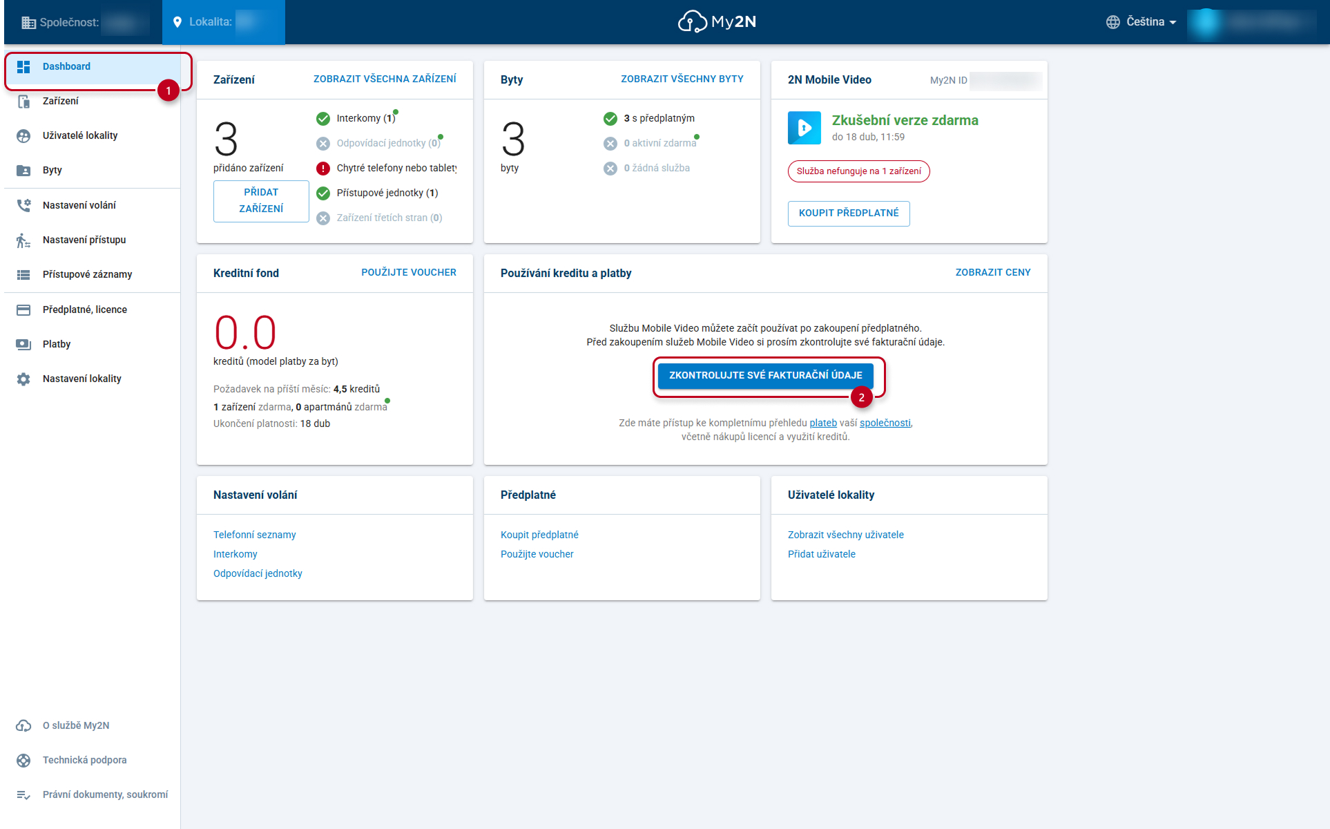Image resolution: width=1330 pixels, height=829 pixels.
Task: Click the Nastavení přístupu walking person icon
Action: click(x=23, y=240)
